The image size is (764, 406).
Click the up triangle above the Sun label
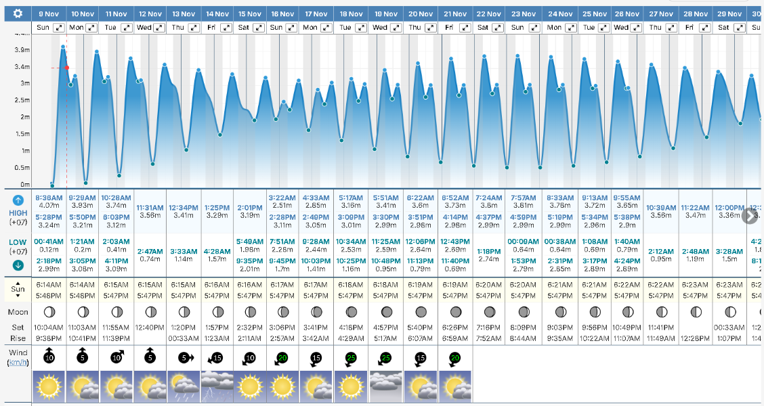pos(18,285)
